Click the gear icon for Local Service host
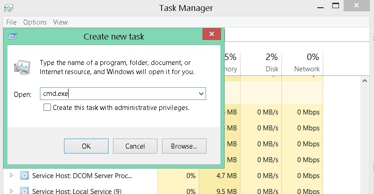Screen dimensions: 374x194 [x=25, y=191]
